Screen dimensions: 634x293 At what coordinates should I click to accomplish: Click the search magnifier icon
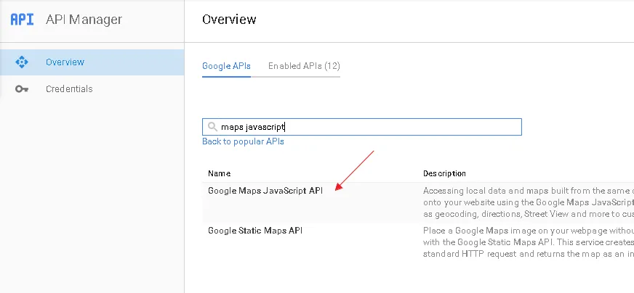point(212,127)
